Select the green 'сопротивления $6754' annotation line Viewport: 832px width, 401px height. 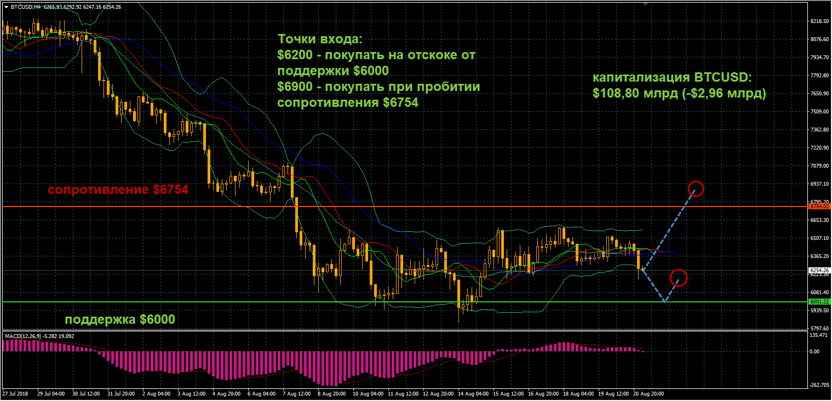(x=348, y=102)
